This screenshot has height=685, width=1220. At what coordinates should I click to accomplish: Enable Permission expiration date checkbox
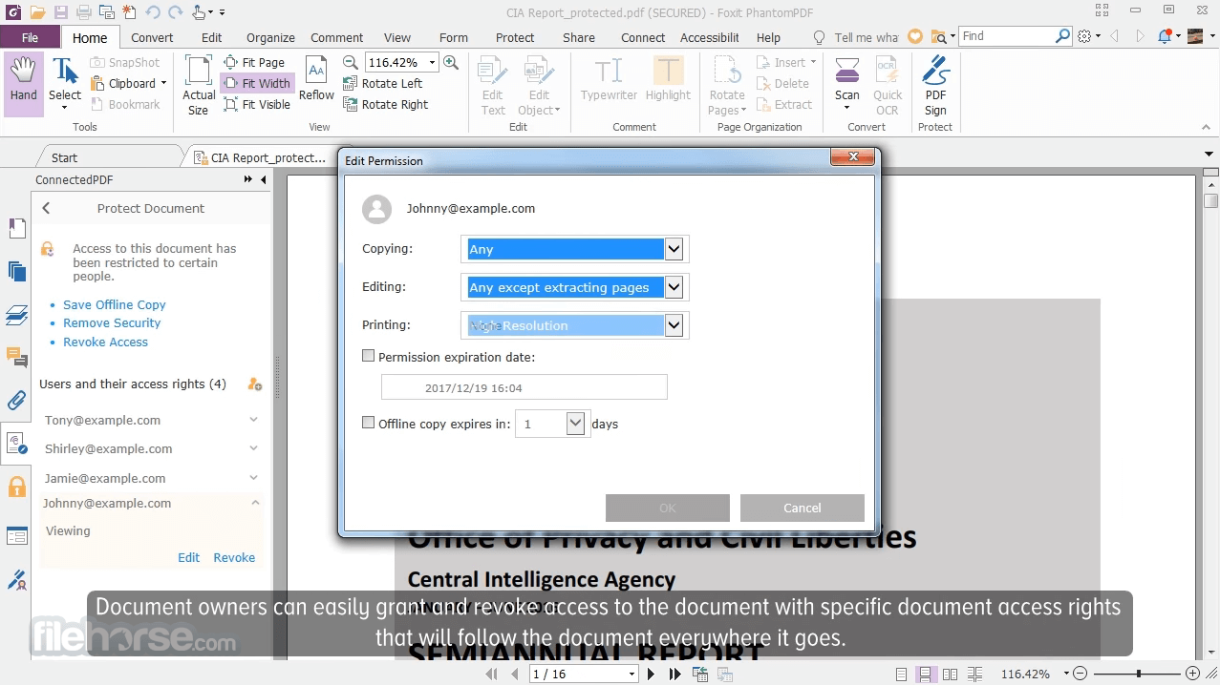click(369, 356)
